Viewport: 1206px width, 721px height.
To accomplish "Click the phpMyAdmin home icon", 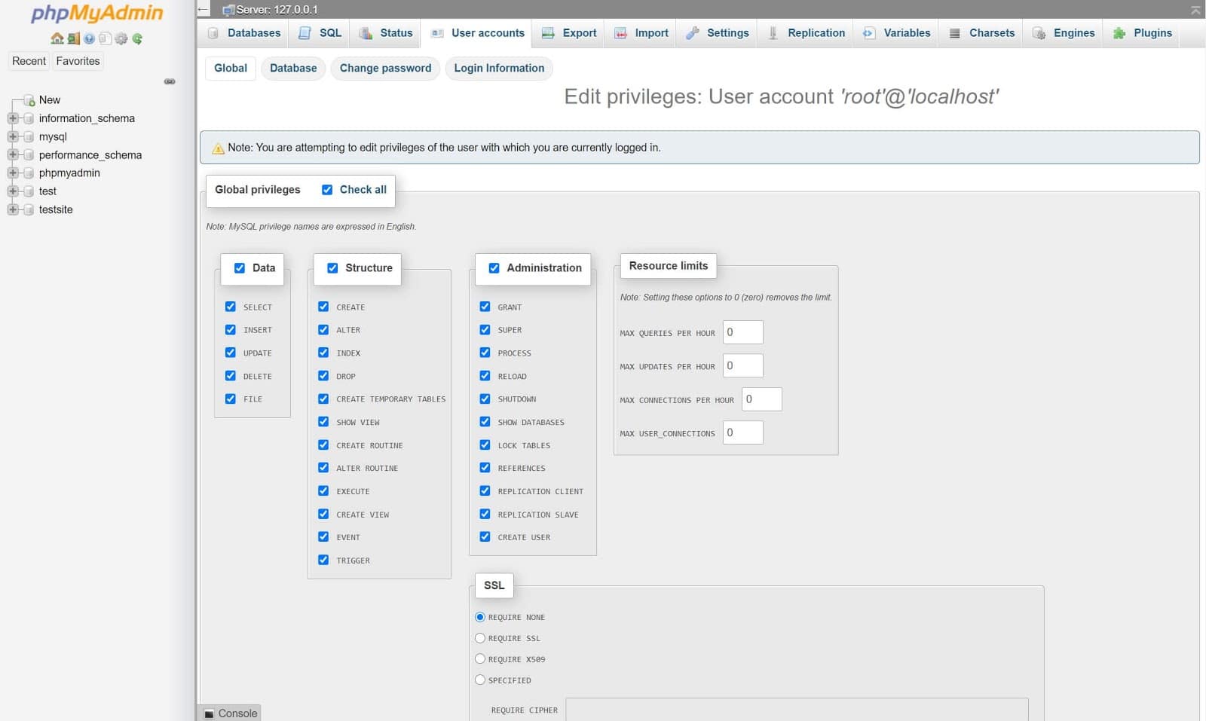I will 57,38.
